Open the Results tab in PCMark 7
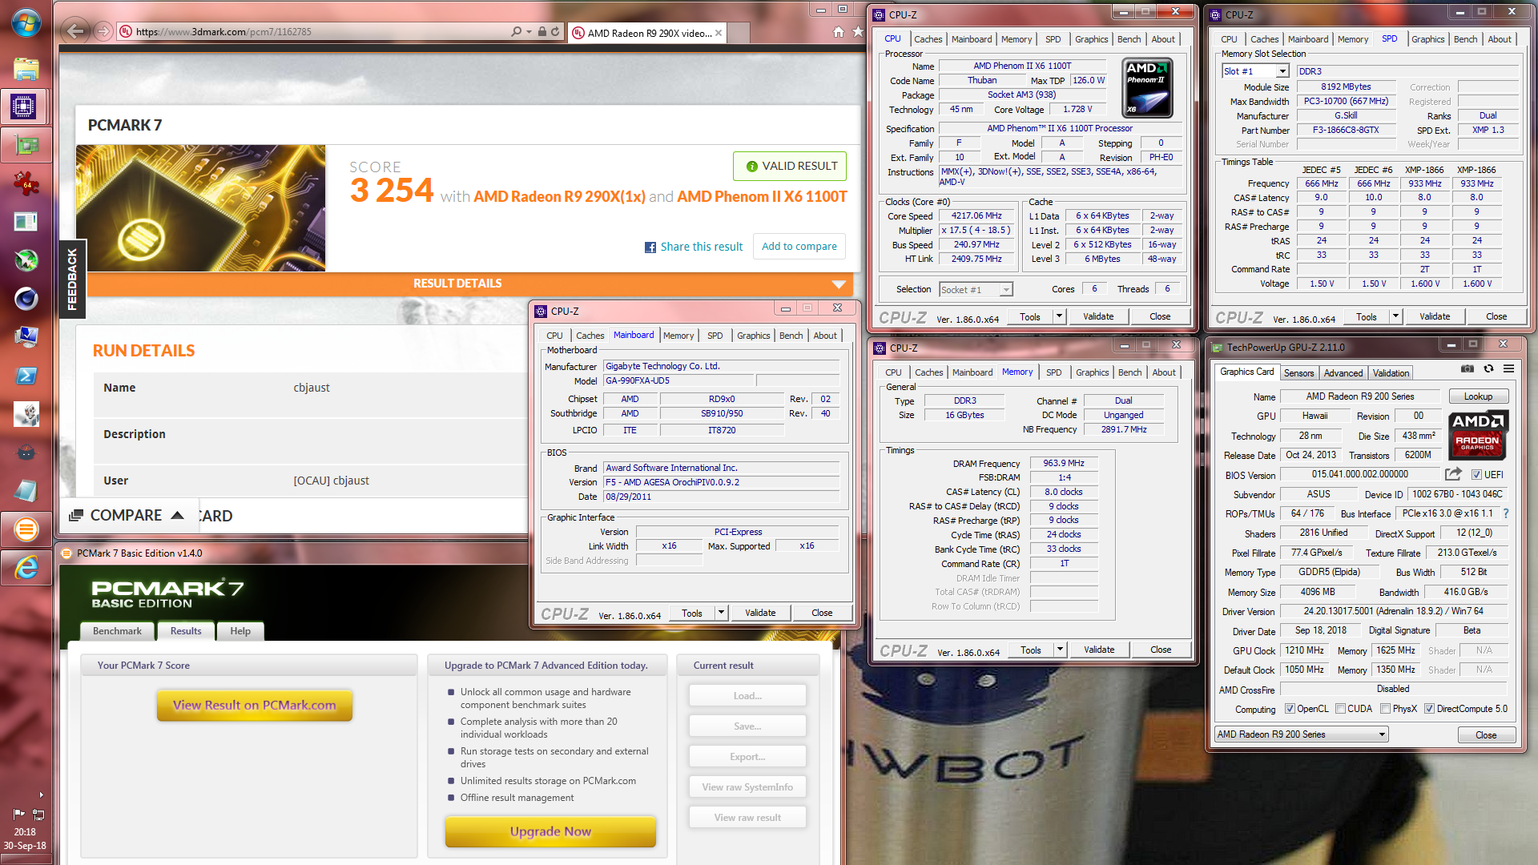This screenshot has height=865, width=1538. click(x=186, y=631)
